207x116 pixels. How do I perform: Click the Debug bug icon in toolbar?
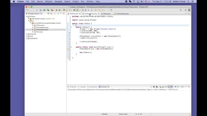[x=40, y=10]
